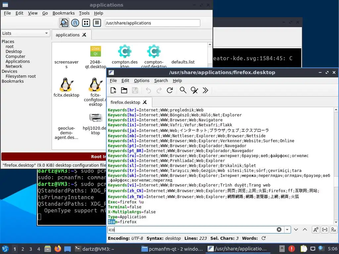Open the LXQt start menu in the taskbar
This screenshot has width=339, height=254.
(x=5, y=249)
